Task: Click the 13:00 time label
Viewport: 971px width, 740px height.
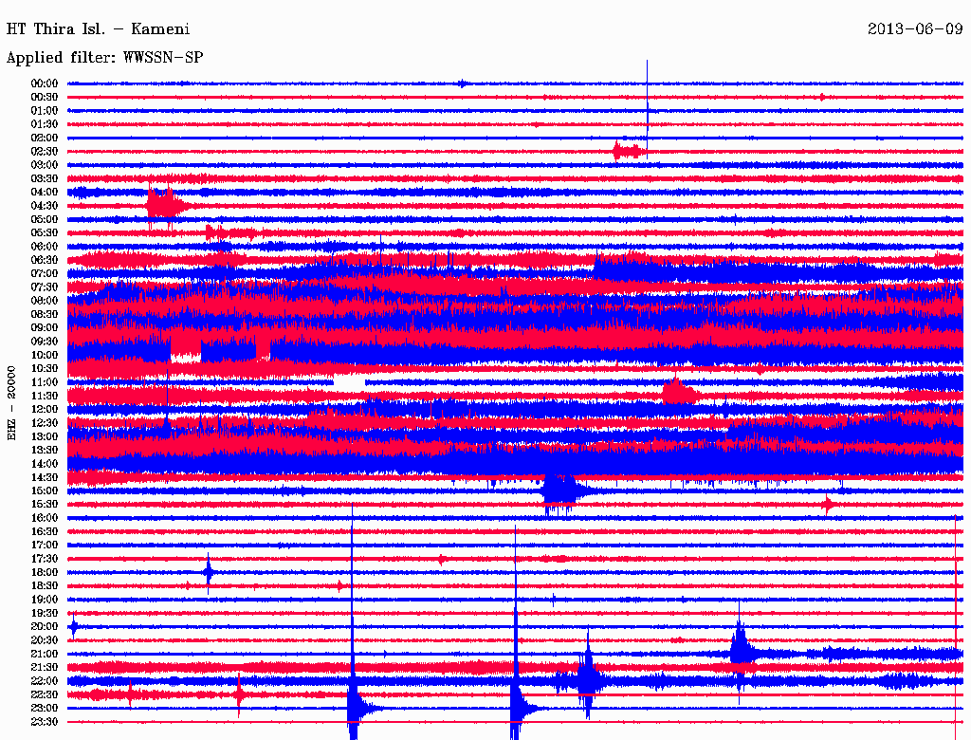Action: (x=45, y=436)
